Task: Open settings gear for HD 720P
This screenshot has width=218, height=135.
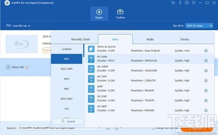Action: click(206, 80)
